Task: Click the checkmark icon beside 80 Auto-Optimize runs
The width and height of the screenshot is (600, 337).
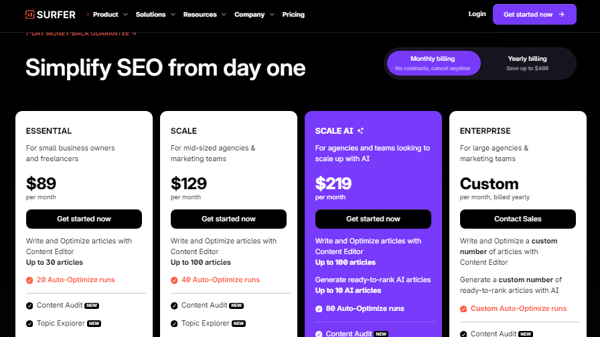Action: click(x=319, y=309)
